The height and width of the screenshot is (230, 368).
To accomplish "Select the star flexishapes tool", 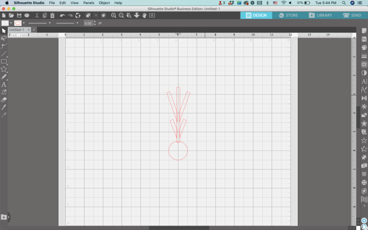I will coord(4,69).
